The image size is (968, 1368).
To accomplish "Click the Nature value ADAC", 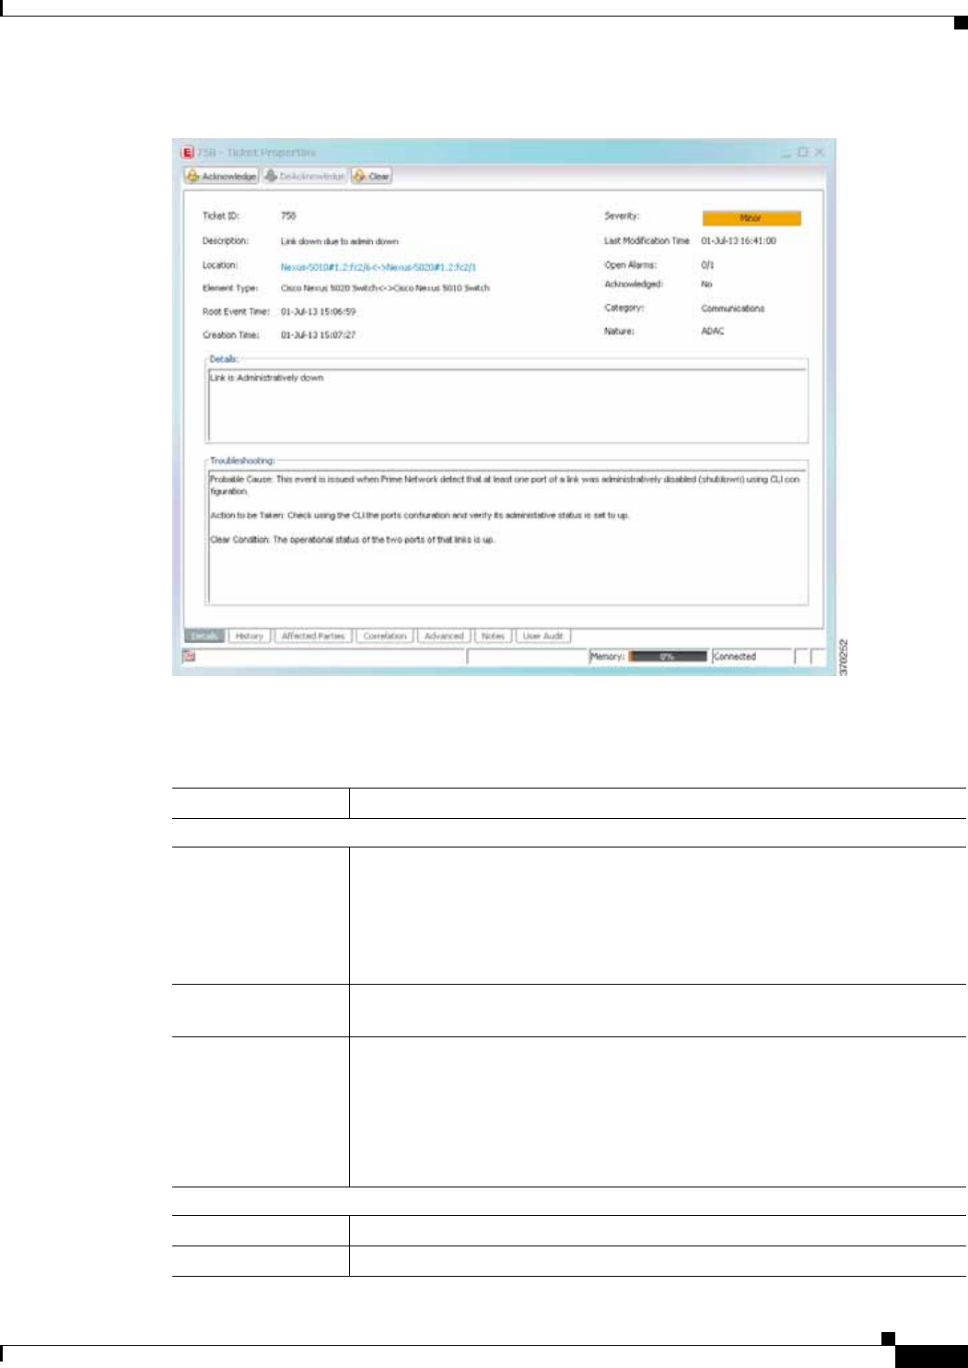I will (x=713, y=332).
